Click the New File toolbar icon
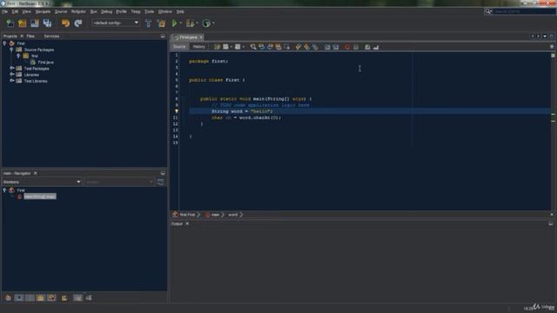Image resolution: width=557 pixels, height=313 pixels. click(10, 23)
